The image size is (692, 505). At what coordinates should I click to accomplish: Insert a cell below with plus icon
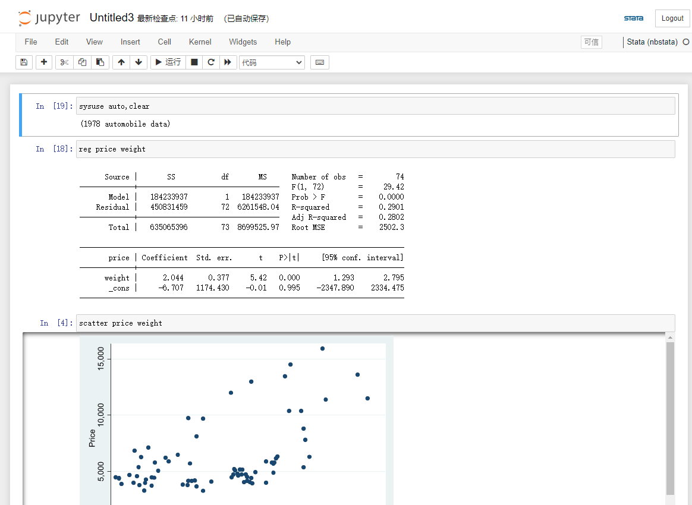[44, 62]
